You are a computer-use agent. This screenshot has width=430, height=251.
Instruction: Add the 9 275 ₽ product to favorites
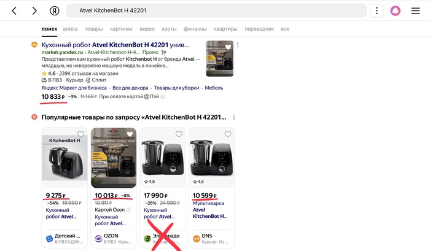point(80,134)
